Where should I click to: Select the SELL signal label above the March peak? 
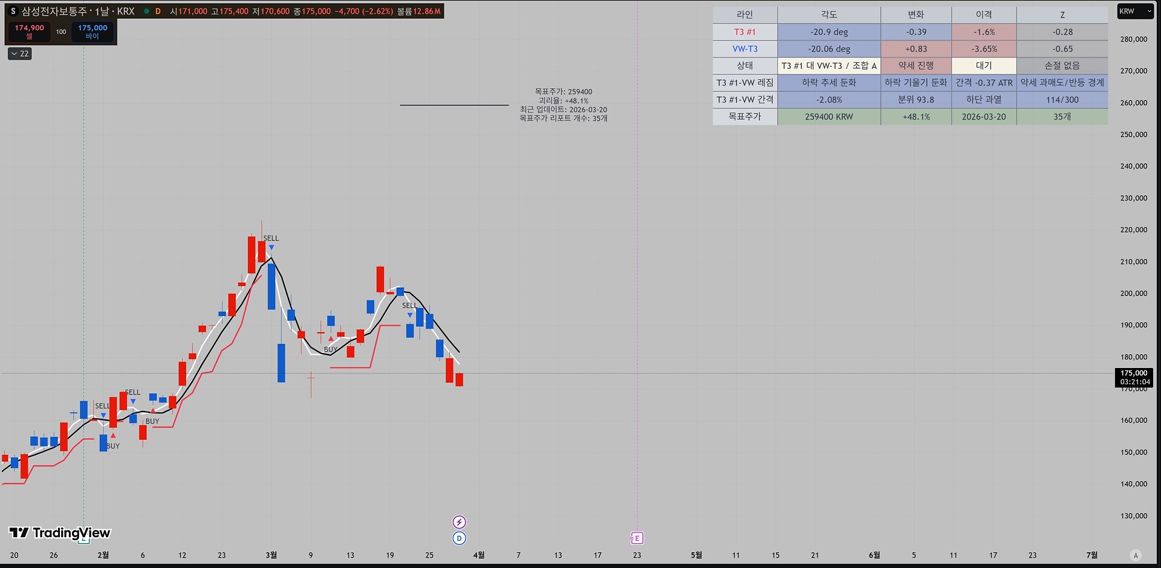click(271, 238)
